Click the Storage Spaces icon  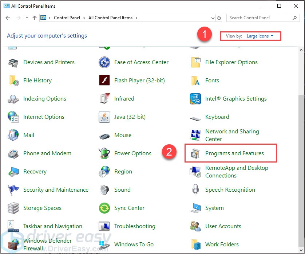13,208
